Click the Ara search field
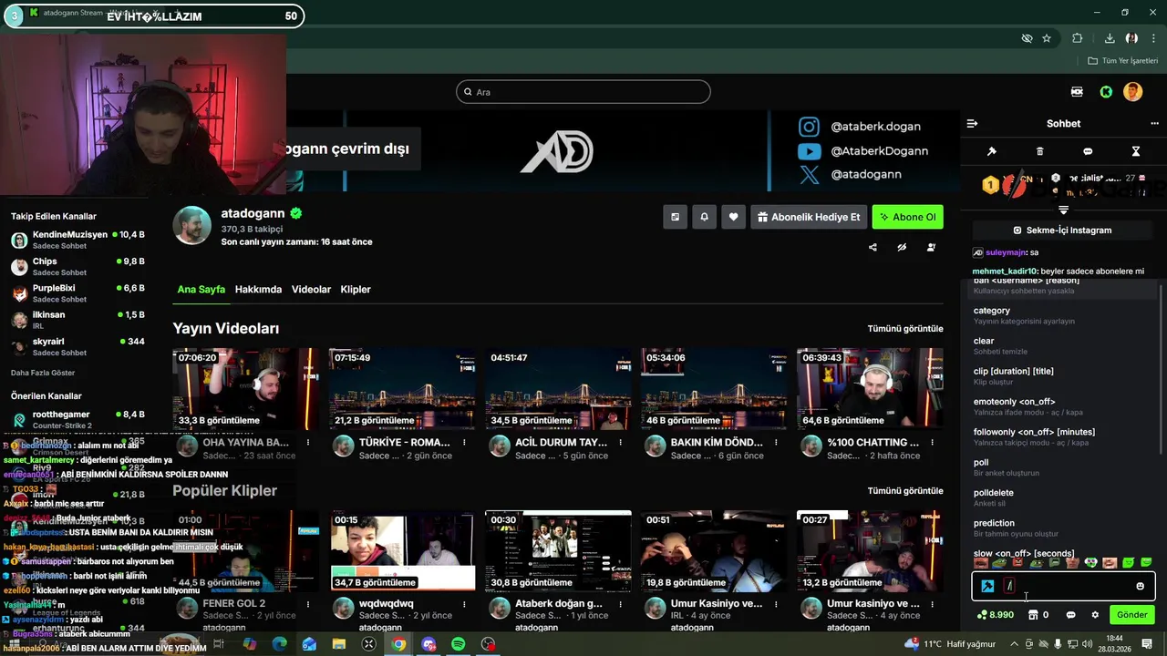This screenshot has height=656, width=1167. pos(583,92)
